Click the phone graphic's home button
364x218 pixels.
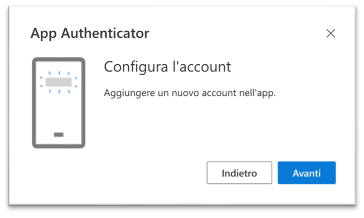(x=58, y=135)
